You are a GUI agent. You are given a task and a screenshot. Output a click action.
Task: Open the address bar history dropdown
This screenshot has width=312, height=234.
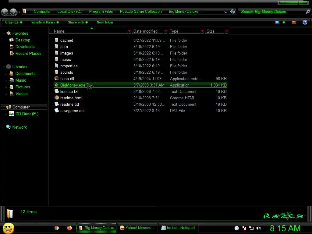point(226,12)
